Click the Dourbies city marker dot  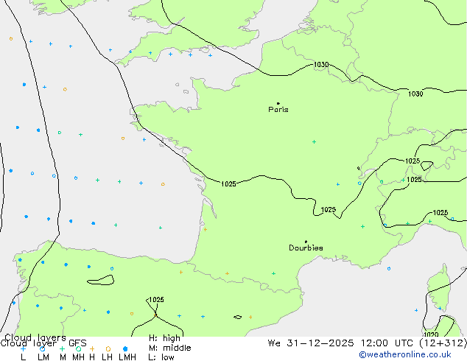click(x=306, y=242)
